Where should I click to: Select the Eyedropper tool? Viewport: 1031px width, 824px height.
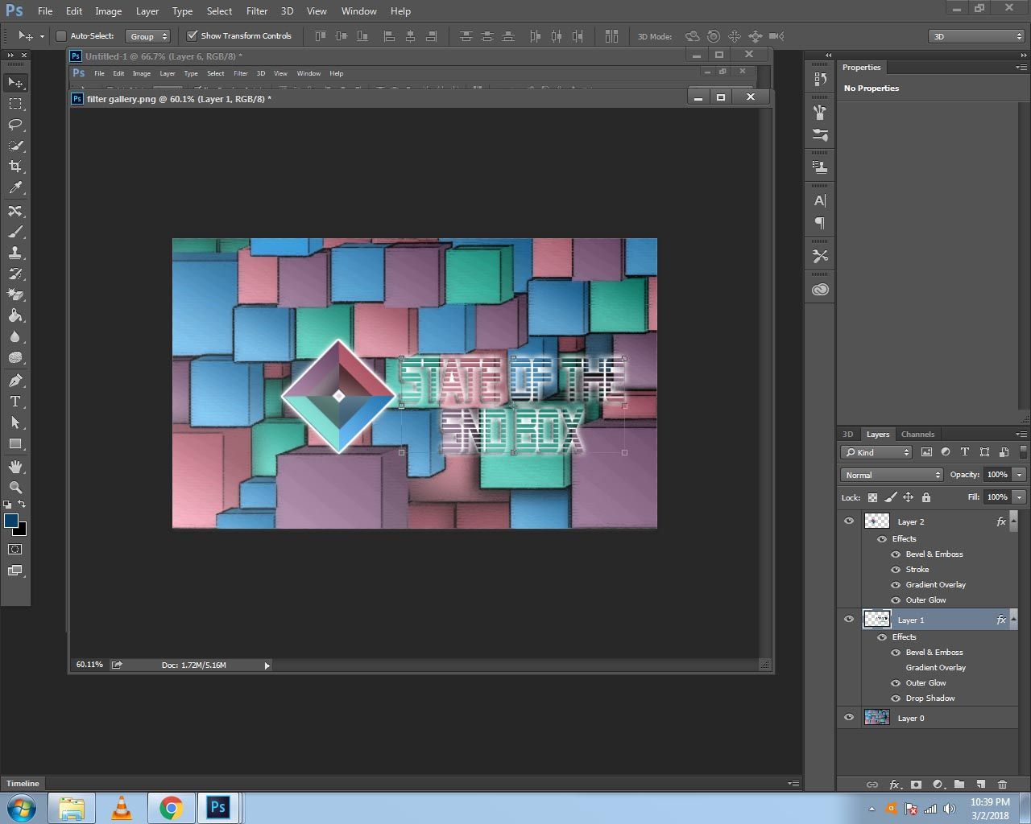15,187
